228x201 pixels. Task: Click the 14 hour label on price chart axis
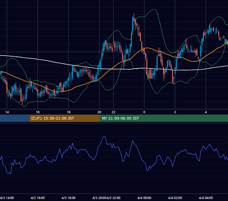point(7,112)
